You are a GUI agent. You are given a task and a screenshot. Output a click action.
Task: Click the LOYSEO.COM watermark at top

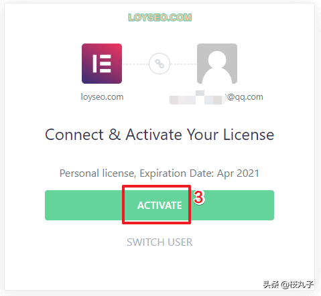click(x=160, y=17)
